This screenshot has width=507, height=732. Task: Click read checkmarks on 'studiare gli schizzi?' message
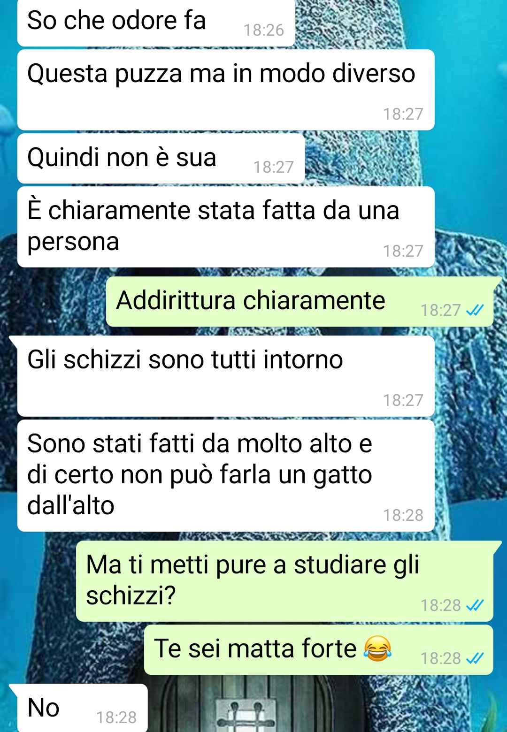pyautogui.click(x=475, y=605)
